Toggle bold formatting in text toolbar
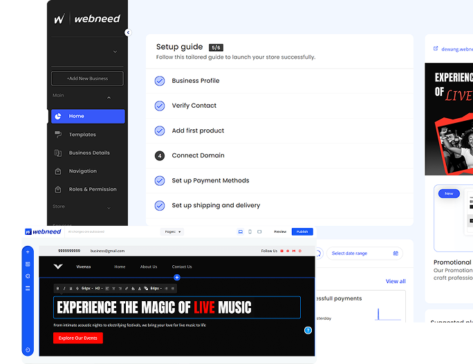 click(x=57, y=288)
